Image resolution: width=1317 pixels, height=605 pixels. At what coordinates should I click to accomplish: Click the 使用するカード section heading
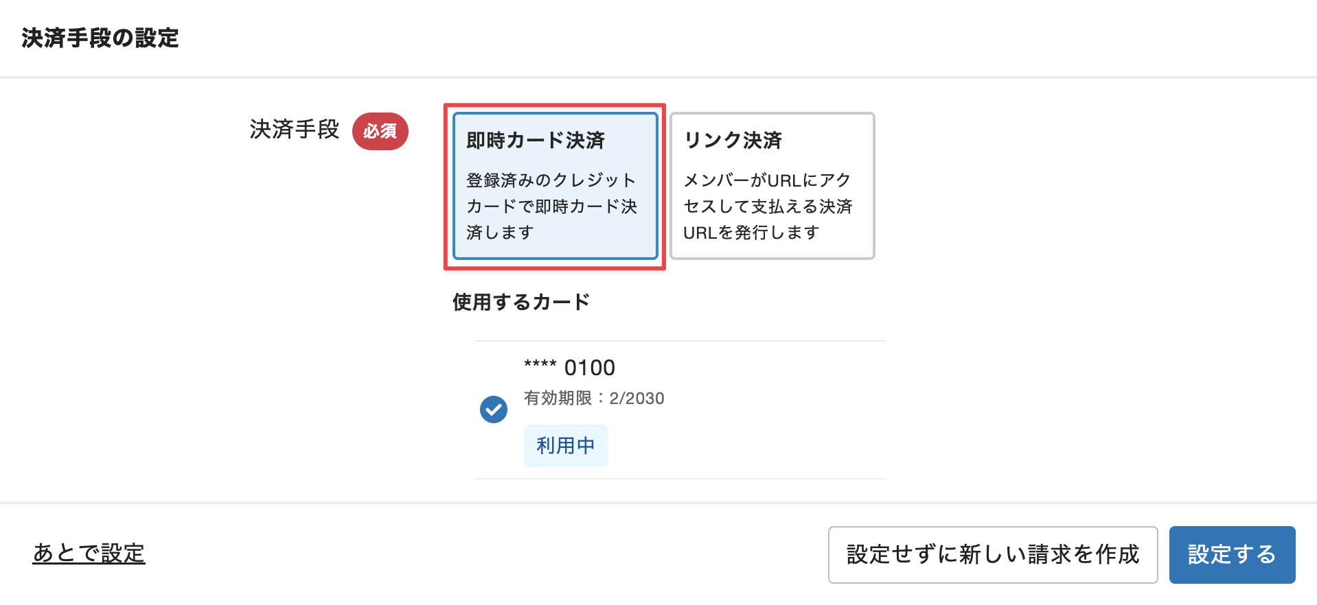pyautogui.click(x=520, y=302)
